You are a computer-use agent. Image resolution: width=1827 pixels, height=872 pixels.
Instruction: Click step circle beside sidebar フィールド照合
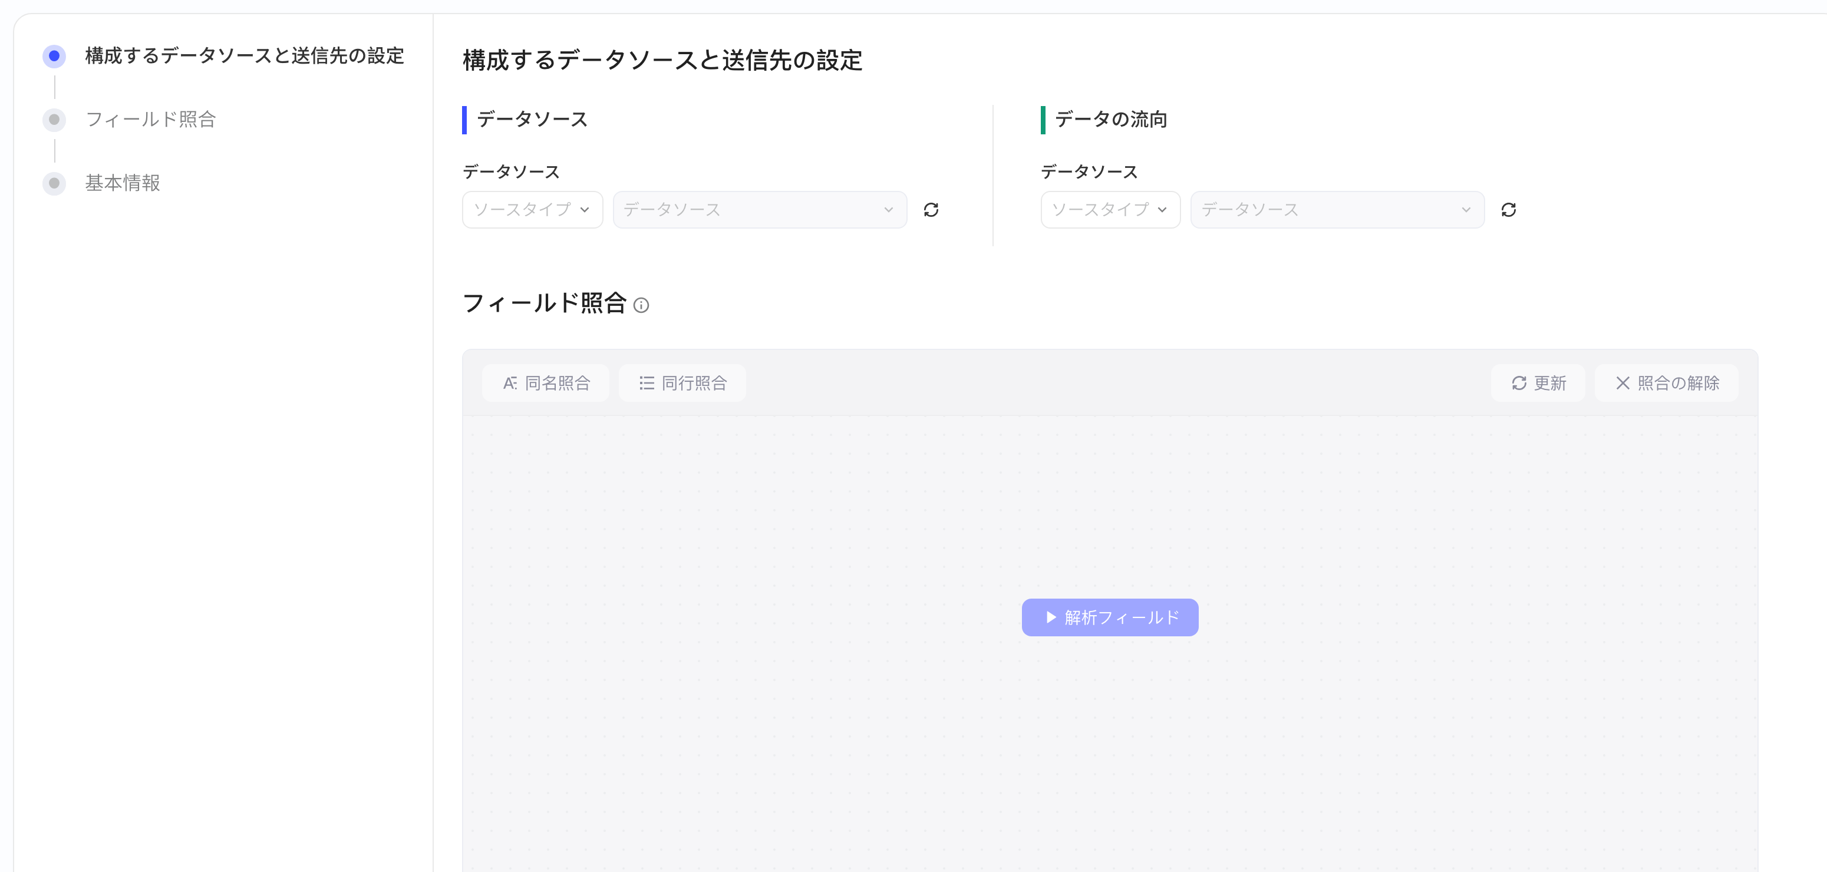(x=54, y=120)
